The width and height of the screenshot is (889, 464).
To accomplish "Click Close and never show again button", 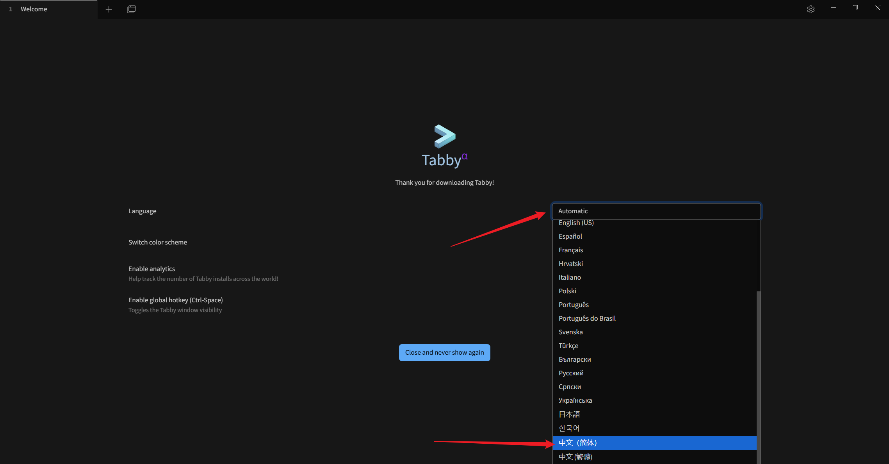I will [444, 353].
